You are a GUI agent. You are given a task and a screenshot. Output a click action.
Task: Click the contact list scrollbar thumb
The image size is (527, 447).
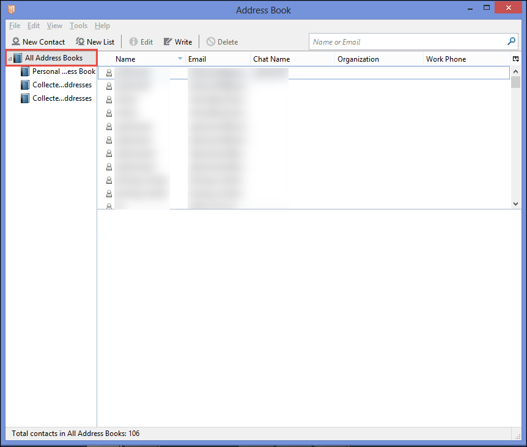515,82
